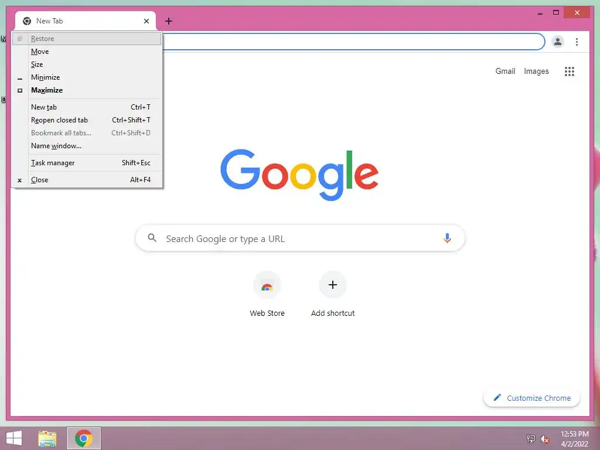Minimize the Chrome window from title bar
The image size is (600, 450).
[x=540, y=13]
